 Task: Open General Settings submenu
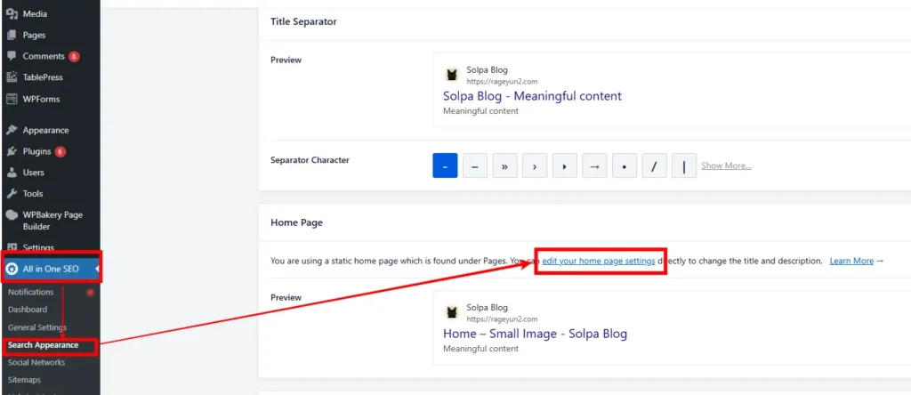pos(37,327)
